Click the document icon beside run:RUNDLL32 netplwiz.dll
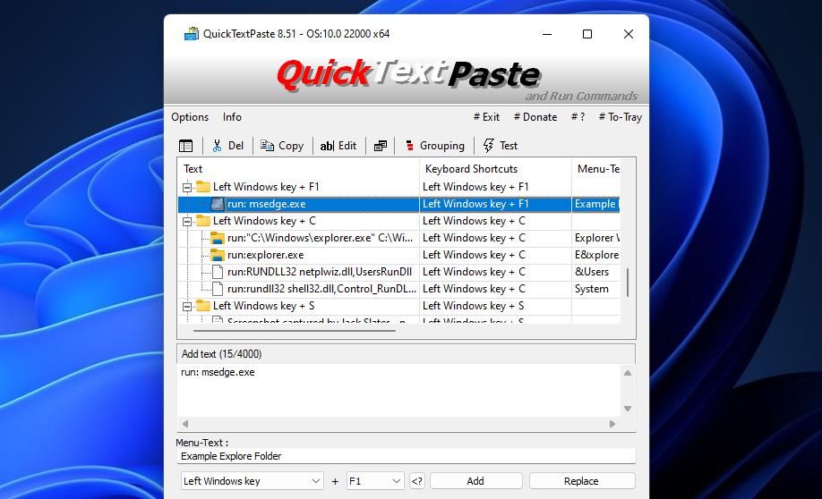Viewport: 822px width, 499px height. click(218, 272)
